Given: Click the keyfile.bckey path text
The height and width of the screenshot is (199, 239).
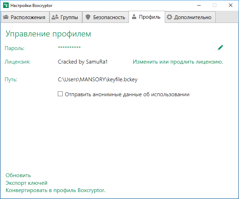Looking at the screenshot, I should 98,80.
